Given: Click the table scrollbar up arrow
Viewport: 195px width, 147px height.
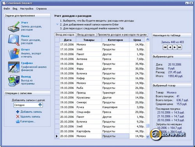Looking at the screenshot, I should (147, 39).
